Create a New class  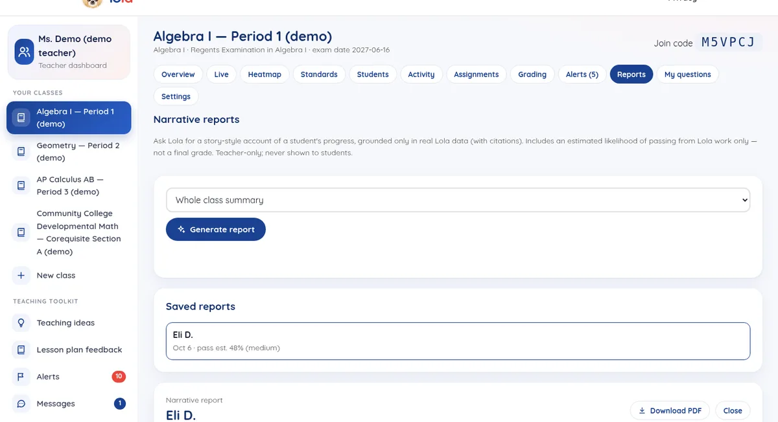coord(69,276)
